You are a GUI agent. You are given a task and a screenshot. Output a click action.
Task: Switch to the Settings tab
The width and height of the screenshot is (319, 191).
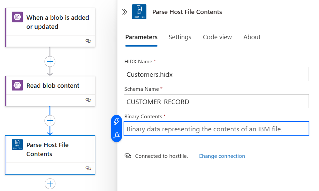pos(180,37)
